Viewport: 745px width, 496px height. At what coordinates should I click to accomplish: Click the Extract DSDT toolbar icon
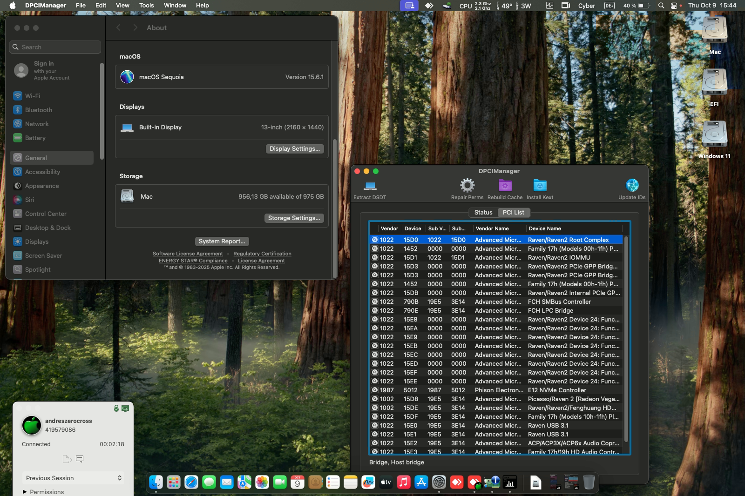370,186
